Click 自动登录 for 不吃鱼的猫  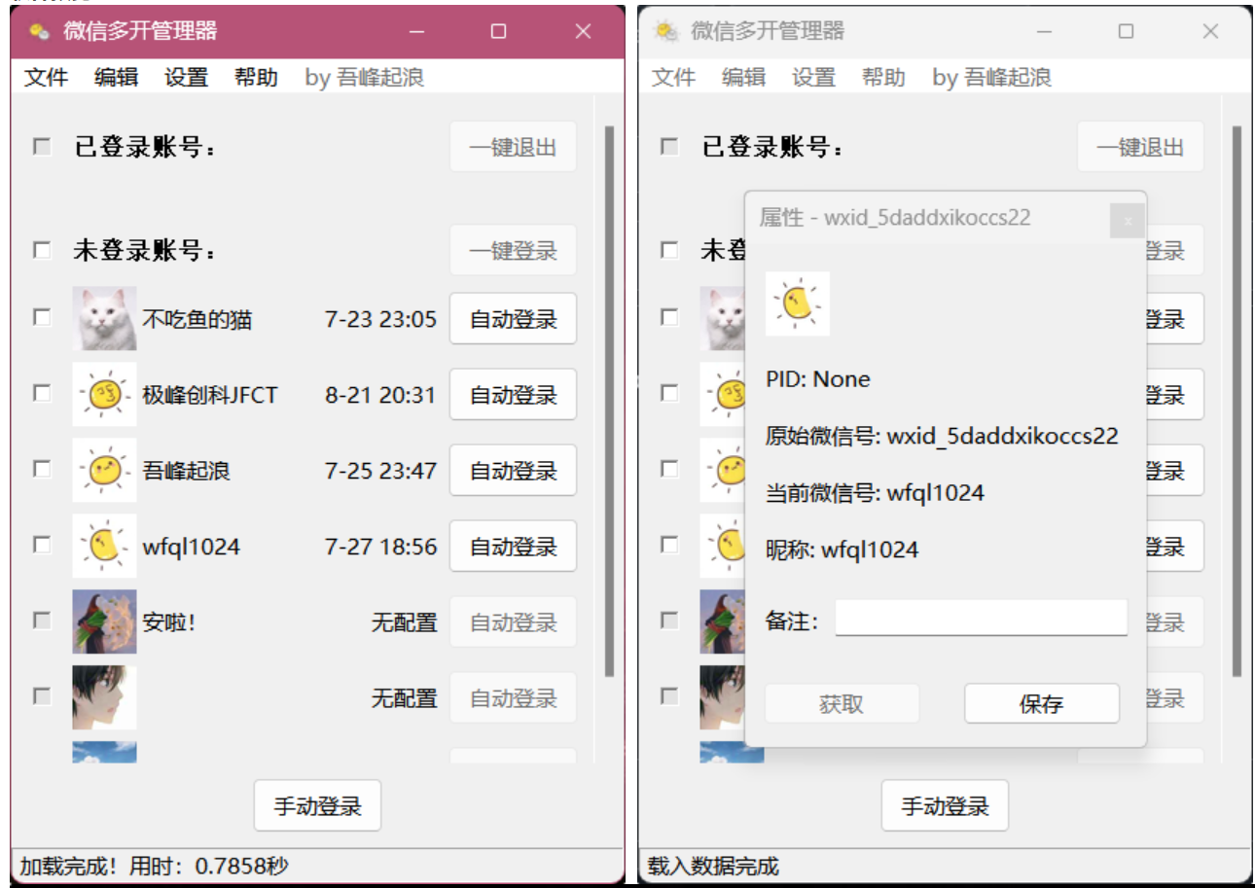click(513, 319)
